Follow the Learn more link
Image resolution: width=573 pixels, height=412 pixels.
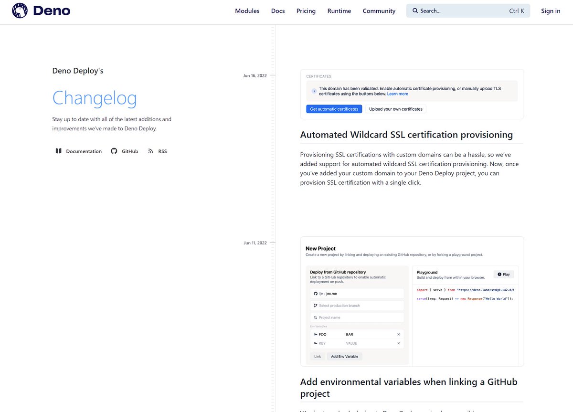pyautogui.click(x=398, y=94)
